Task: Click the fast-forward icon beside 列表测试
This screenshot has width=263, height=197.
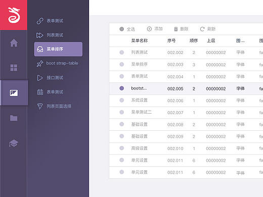Action: (40, 35)
